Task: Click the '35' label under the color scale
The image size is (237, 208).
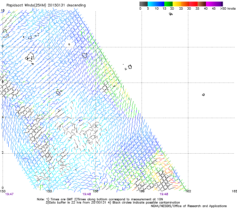Action: [x=197, y=8]
